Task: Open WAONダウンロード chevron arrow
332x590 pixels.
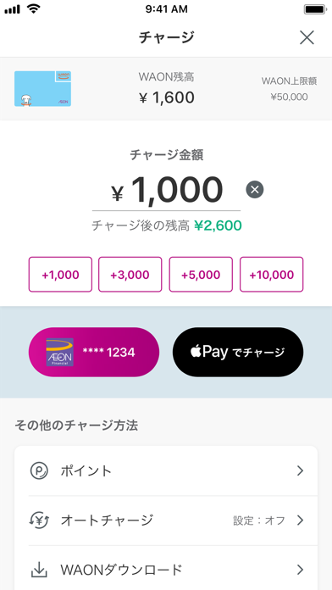Action: point(300,570)
